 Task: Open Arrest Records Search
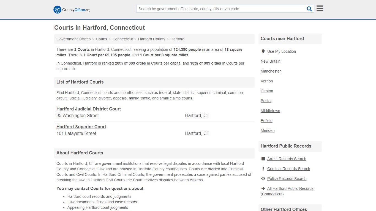(287, 159)
